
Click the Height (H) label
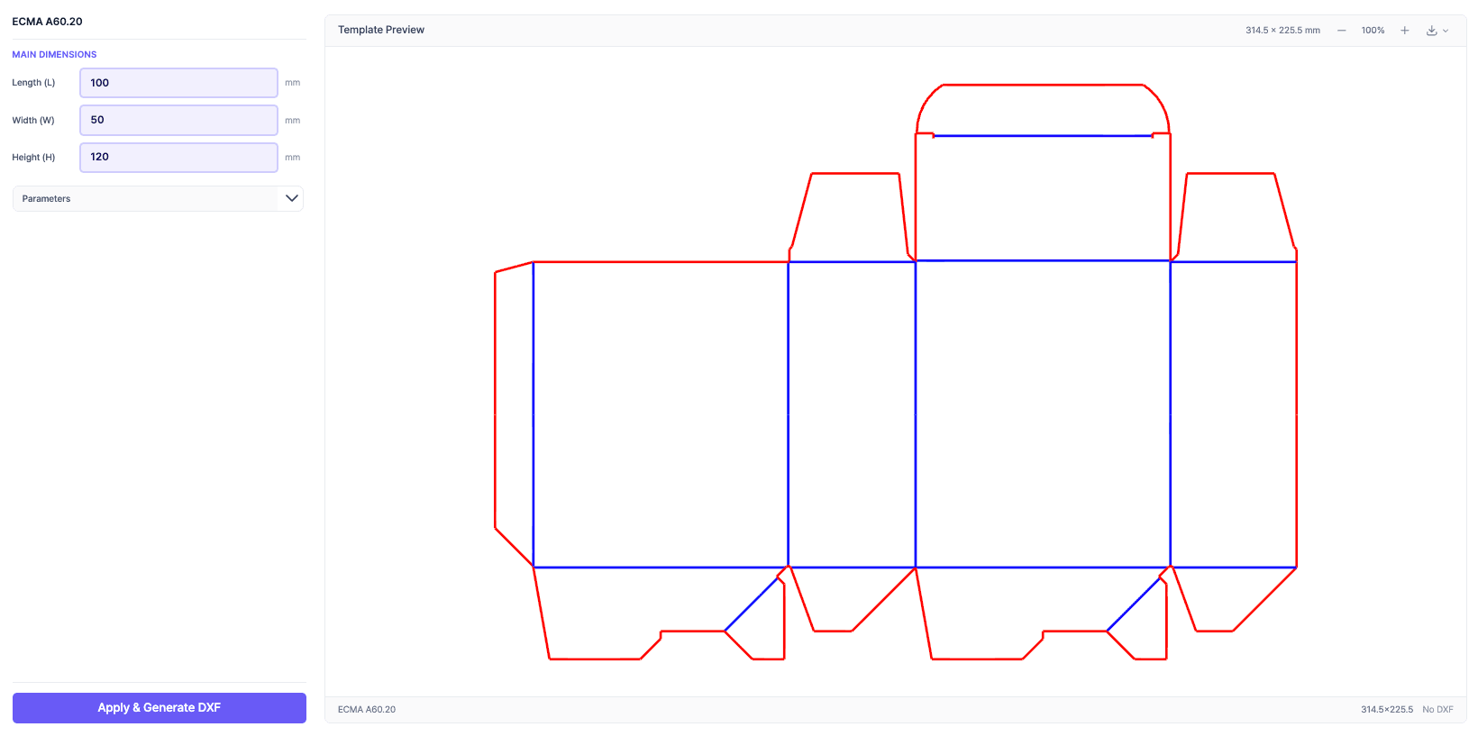[x=33, y=158]
